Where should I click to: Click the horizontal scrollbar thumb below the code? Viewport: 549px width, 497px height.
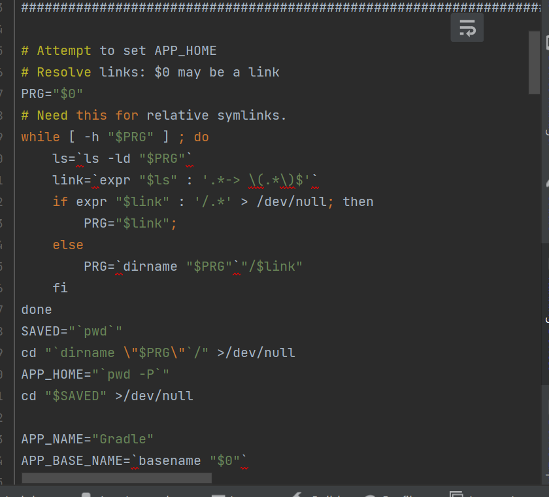tap(116, 478)
